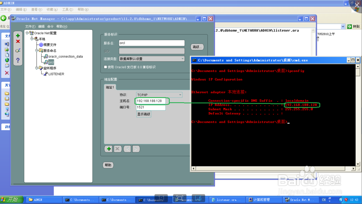Click the next address arrow button

click(x=136, y=149)
